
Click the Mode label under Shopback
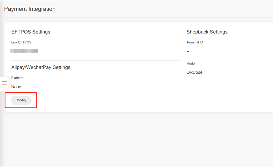(191, 64)
